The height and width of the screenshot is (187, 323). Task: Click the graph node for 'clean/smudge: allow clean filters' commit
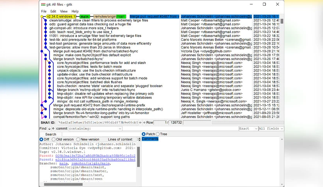pyautogui.click(x=46, y=20)
